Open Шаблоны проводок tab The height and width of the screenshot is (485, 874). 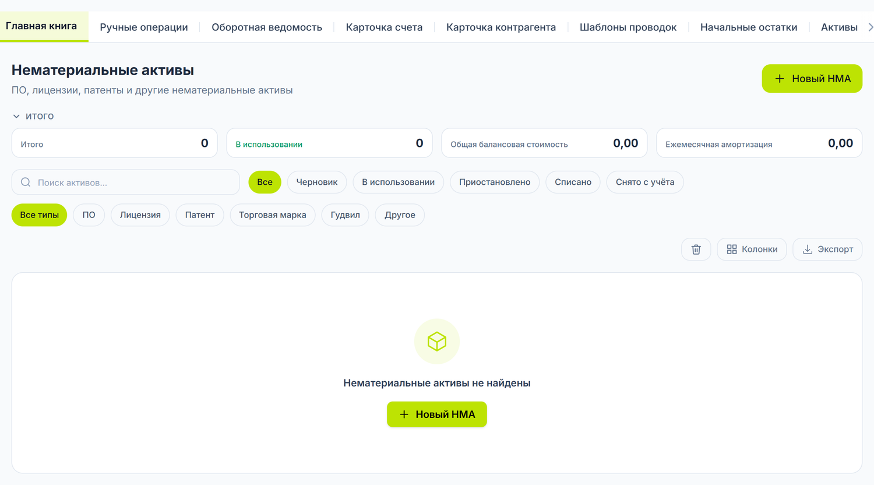[x=628, y=27]
